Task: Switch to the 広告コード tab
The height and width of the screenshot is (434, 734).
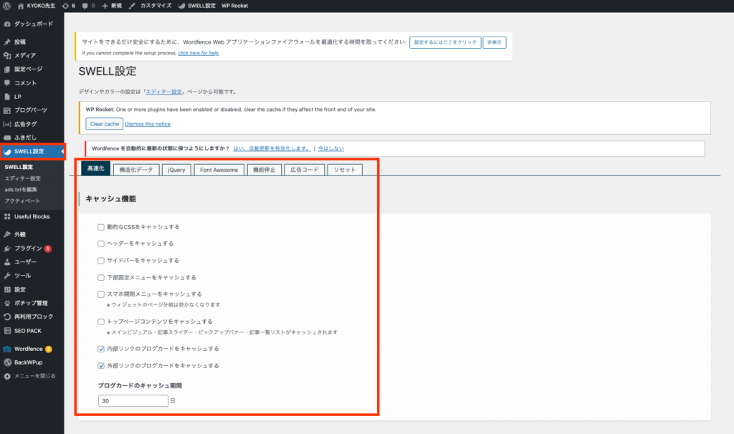Action: click(x=304, y=170)
